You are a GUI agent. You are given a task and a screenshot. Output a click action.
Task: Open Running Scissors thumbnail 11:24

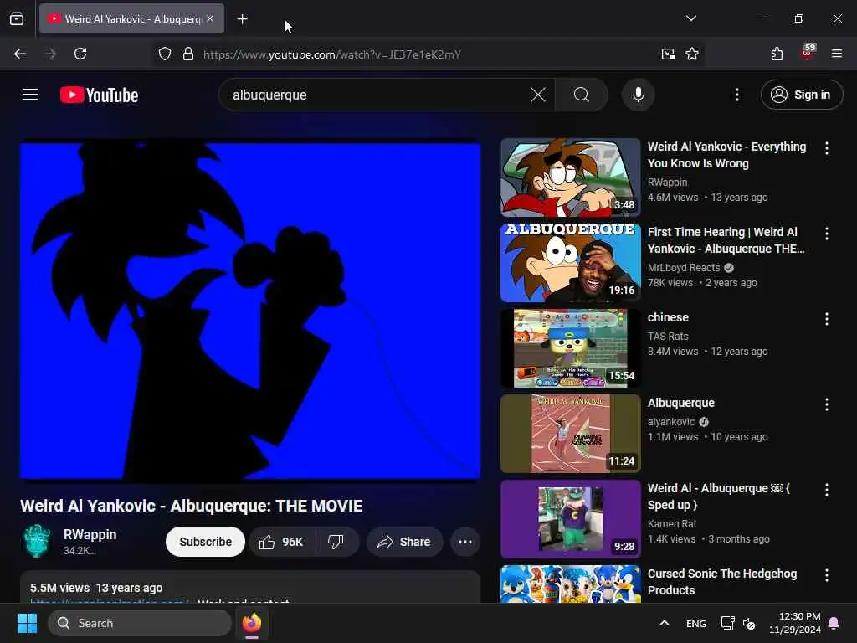coord(571,434)
